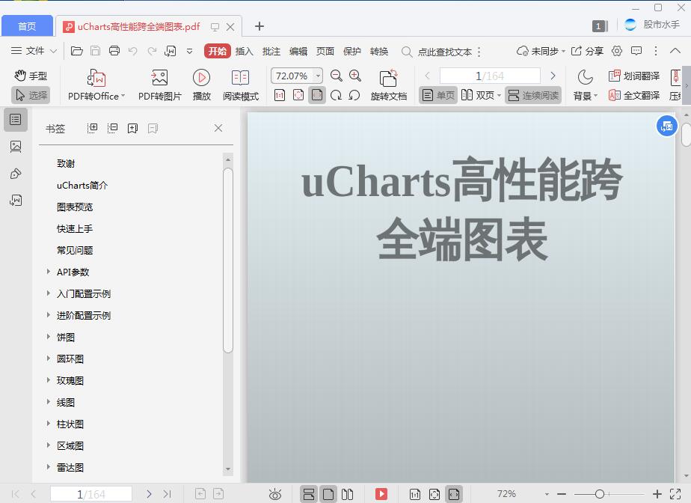Switch to the 首页 tab
The height and width of the screenshot is (503, 691).
[x=27, y=26]
